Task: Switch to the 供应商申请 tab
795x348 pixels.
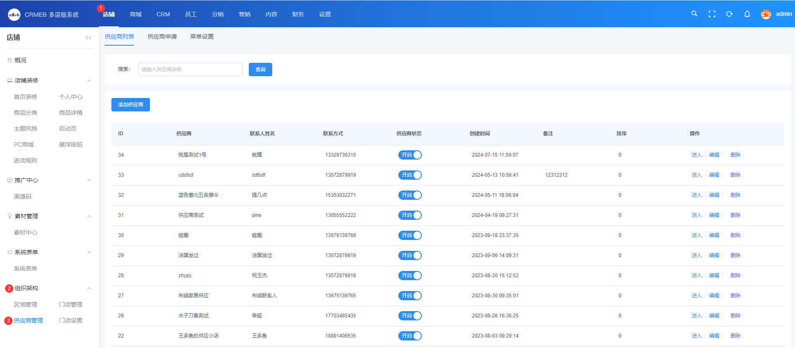Action: tap(162, 36)
